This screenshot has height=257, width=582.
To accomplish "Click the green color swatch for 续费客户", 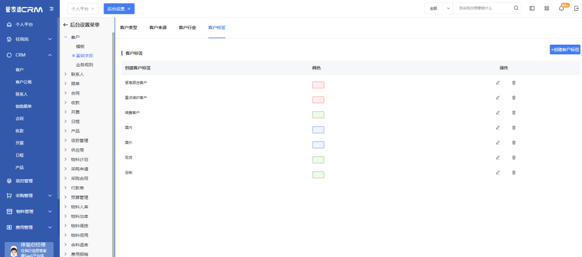I will 318,115.
